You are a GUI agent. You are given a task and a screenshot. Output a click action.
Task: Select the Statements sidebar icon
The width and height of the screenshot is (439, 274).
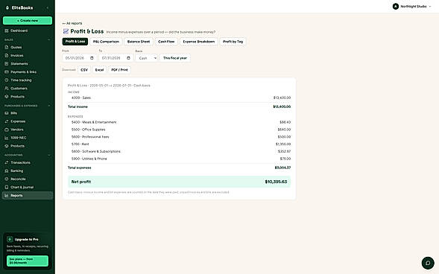(x=7, y=64)
